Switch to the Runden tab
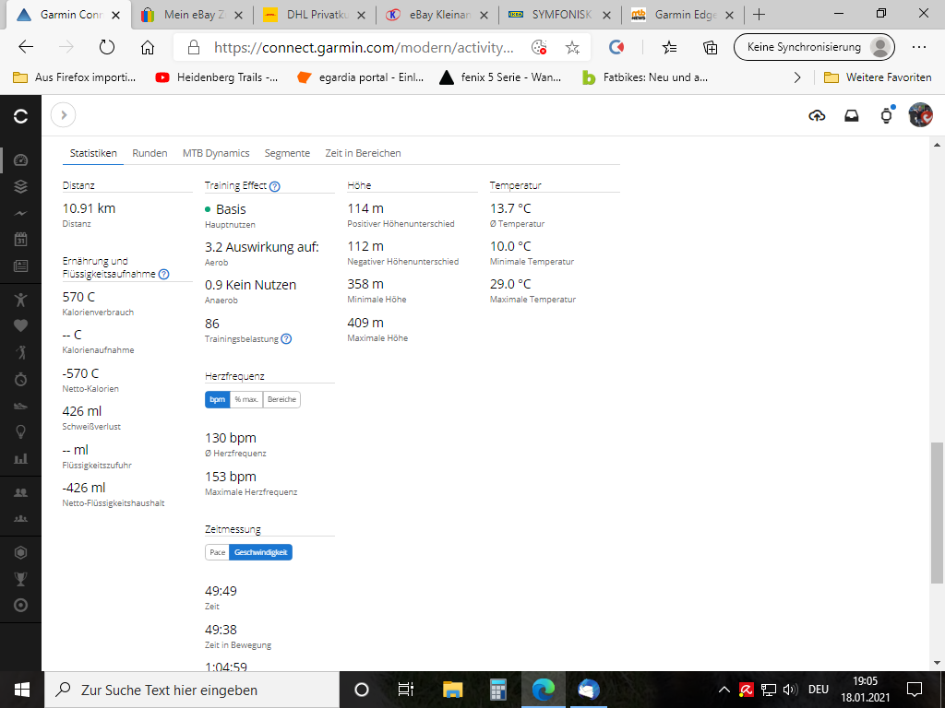Viewport: 945px width, 708px height. 150,153
